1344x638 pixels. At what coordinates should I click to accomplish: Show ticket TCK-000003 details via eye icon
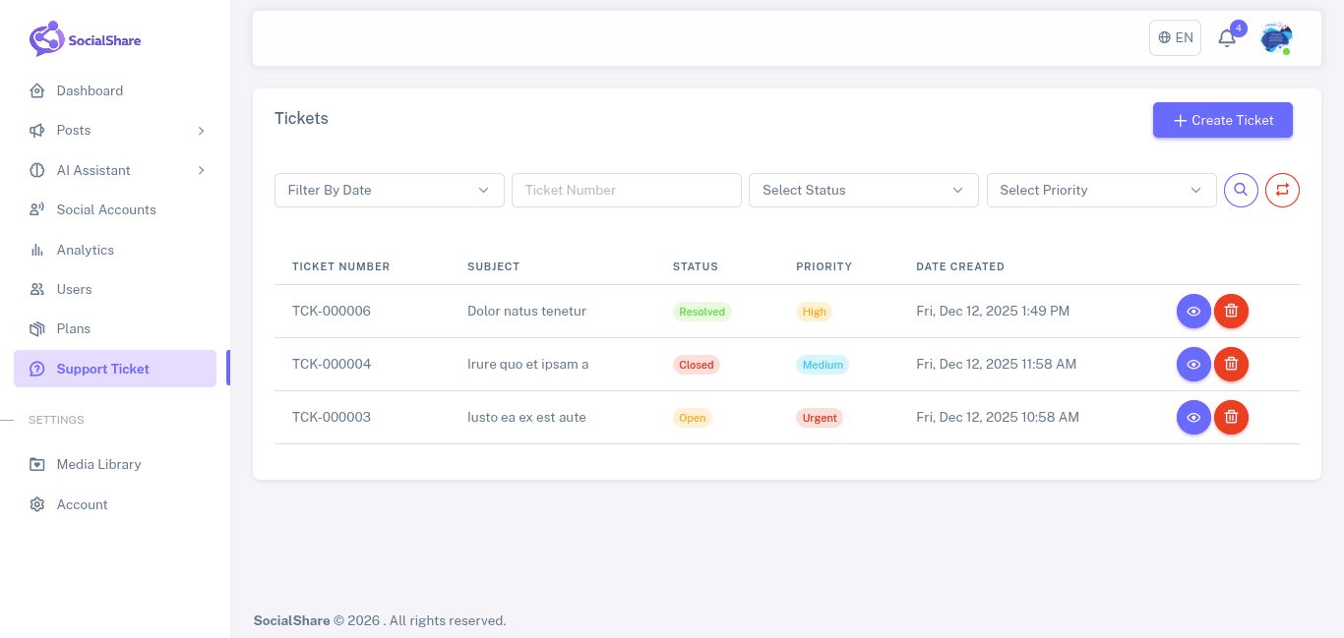click(x=1193, y=418)
